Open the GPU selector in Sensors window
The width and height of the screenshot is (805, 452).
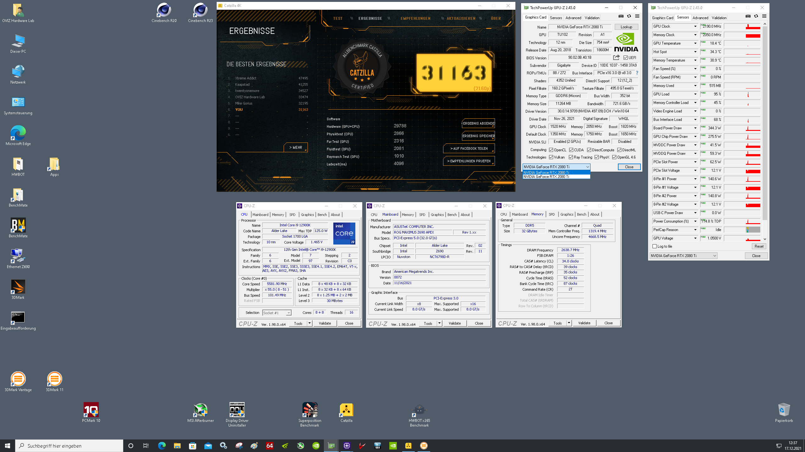pyautogui.click(x=683, y=256)
